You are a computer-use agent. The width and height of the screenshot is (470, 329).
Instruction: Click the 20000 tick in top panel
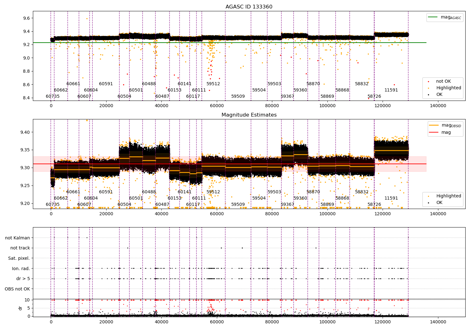(x=106, y=106)
